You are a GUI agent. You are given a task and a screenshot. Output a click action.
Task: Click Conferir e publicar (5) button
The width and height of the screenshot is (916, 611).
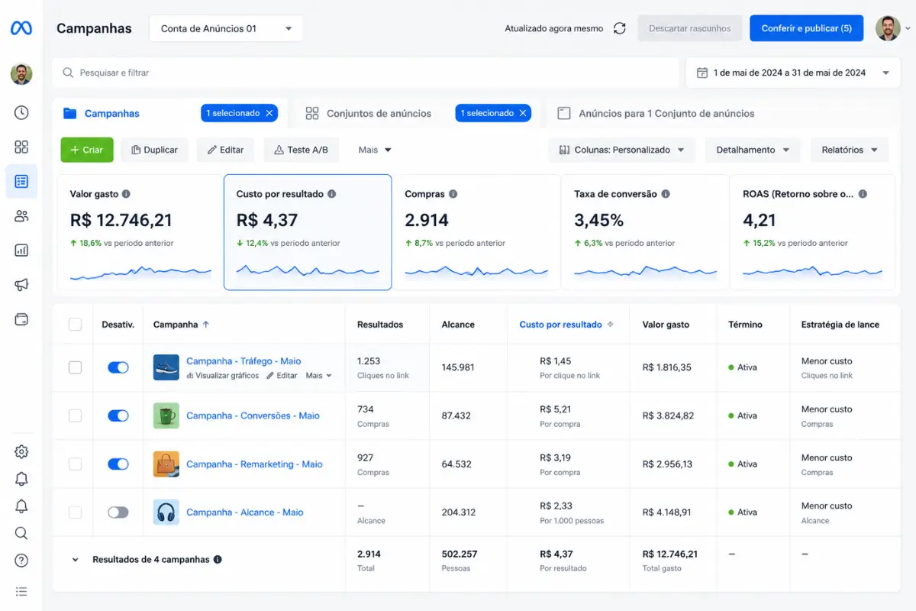(x=806, y=28)
